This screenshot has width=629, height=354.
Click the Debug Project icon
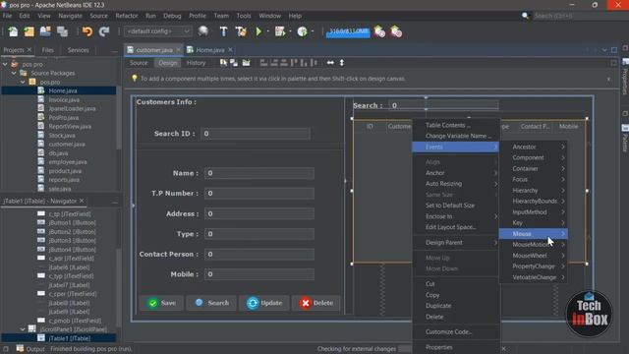[279, 31]
